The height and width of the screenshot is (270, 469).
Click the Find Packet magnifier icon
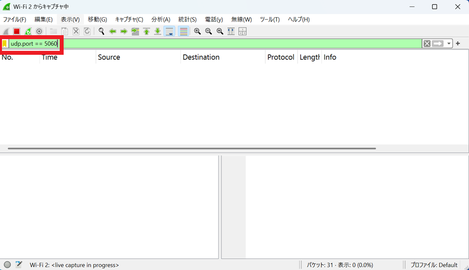pyautogui.click(x=101, y=31)
